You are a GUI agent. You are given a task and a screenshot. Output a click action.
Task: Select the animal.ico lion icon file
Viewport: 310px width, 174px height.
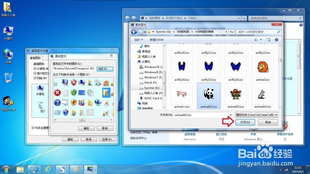click(x=263, y=69)
